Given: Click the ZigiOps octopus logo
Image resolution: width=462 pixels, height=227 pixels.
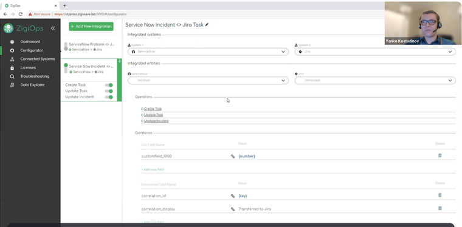Looking at the screenshot, I should pyautogui.click(x=9, y=29).
